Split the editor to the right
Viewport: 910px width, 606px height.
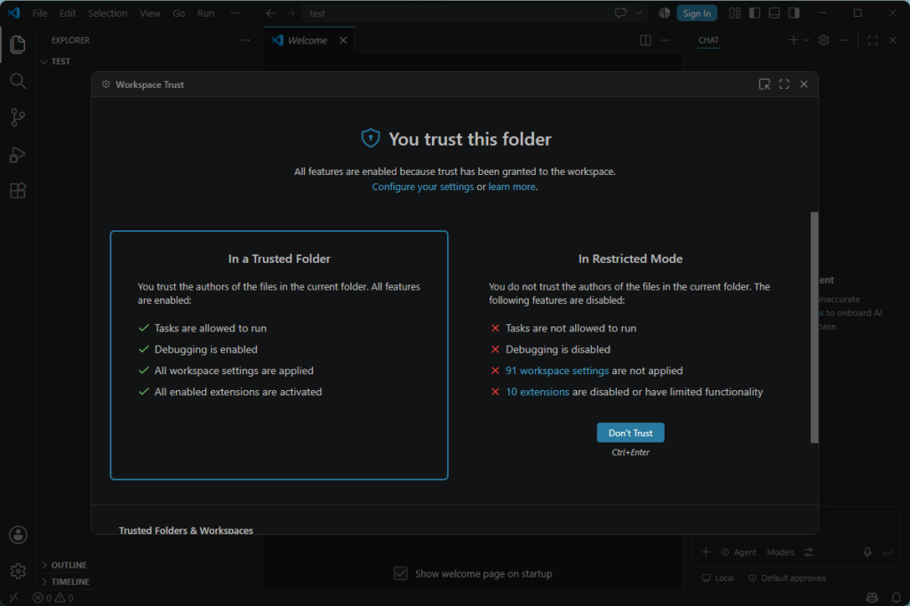pos(645,40)
